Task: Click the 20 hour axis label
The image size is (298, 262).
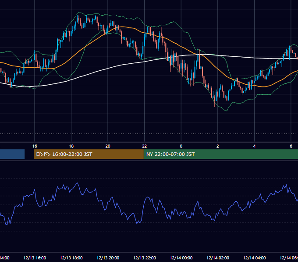Action: click(108, 146)
